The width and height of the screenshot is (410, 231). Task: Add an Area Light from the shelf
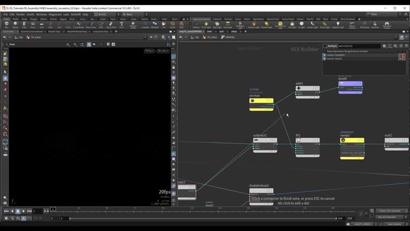[x=228, y=25]
